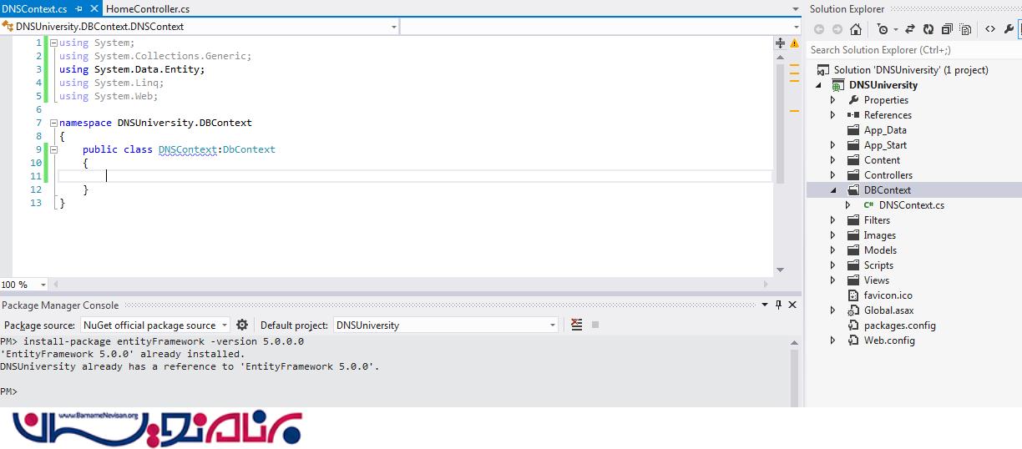Click the Collapse All icon in Solution Explorer

(x=947, y=29)
